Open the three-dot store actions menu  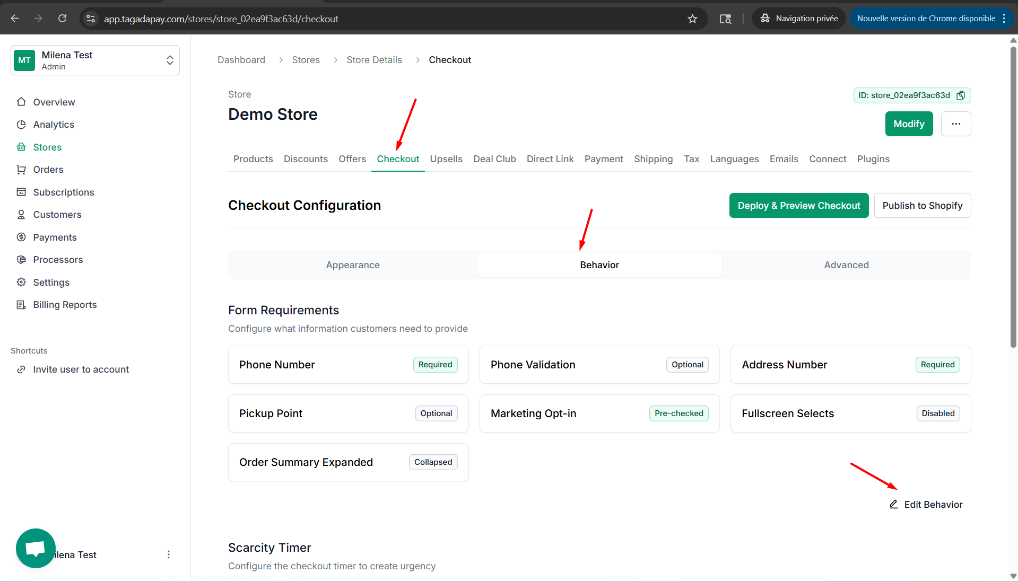tap(955, 124)
